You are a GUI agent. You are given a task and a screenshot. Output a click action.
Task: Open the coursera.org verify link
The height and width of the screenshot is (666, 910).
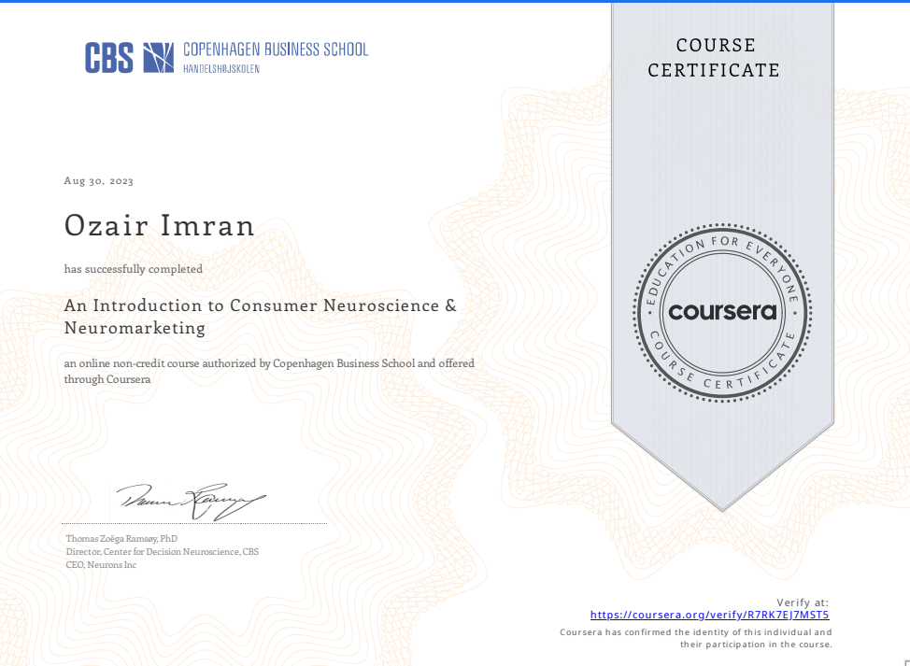(709, 615)
